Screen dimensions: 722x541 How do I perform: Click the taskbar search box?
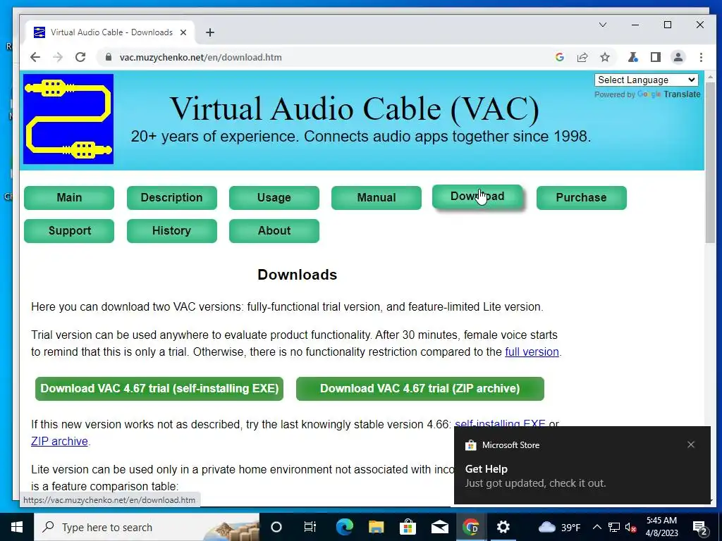pos(147,527)
